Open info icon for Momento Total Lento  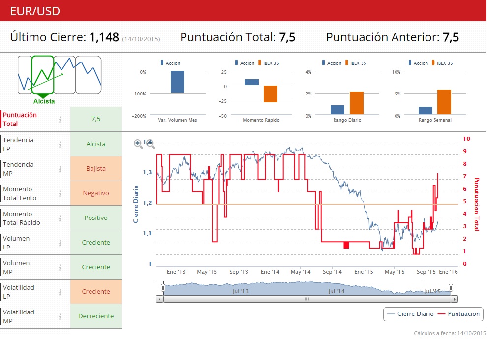coord(60,193)
